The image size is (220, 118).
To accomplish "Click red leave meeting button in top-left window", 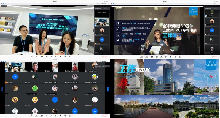I will click(105, 57).
